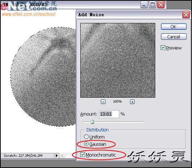Select the Gaussian distribution option
Screen dimensions: 192x168
pyautogui.click(x=86, y=144)
